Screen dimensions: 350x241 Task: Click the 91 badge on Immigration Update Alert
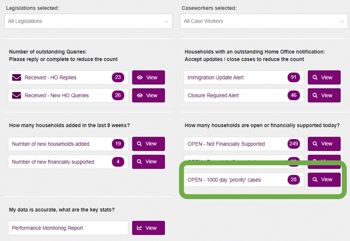point(294,78)
